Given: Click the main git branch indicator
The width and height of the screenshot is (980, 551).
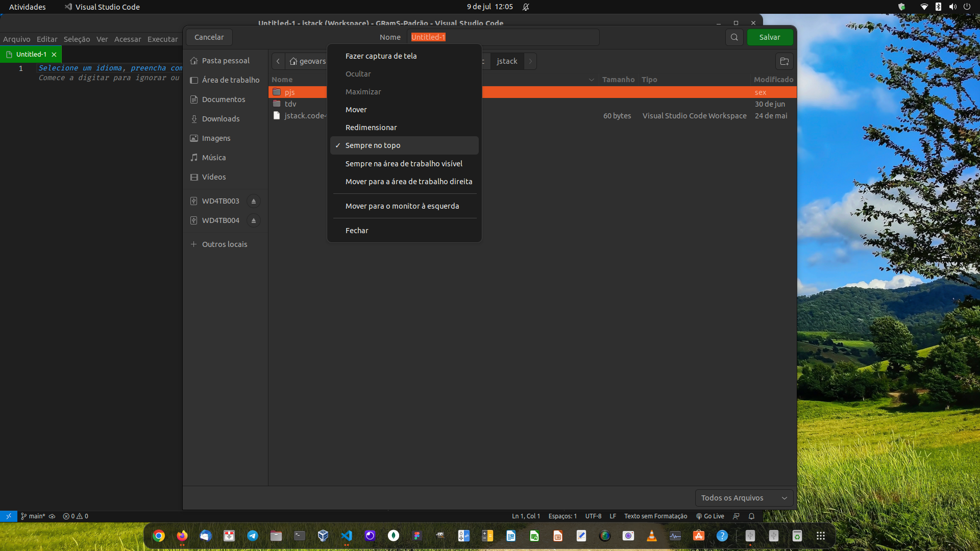Looking at the screenshot, I should 34,516.
